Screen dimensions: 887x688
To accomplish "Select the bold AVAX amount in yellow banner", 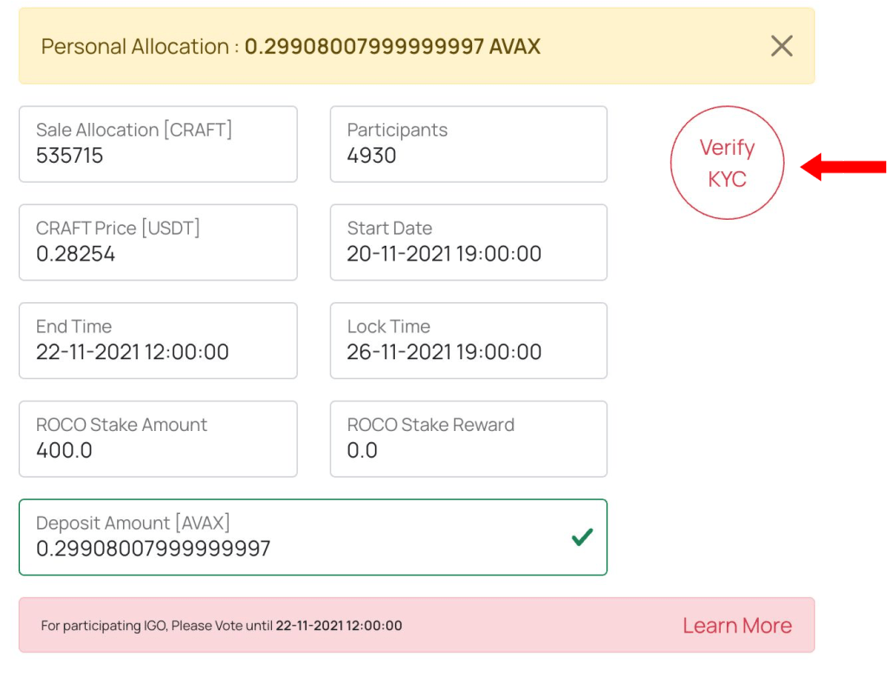I will [392, 47].
